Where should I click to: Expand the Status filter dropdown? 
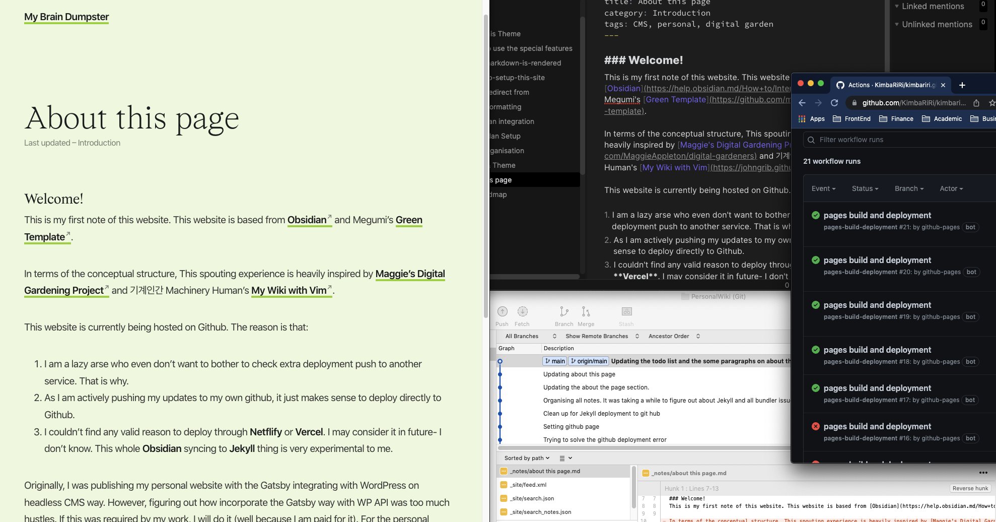(x=865, y=188)
